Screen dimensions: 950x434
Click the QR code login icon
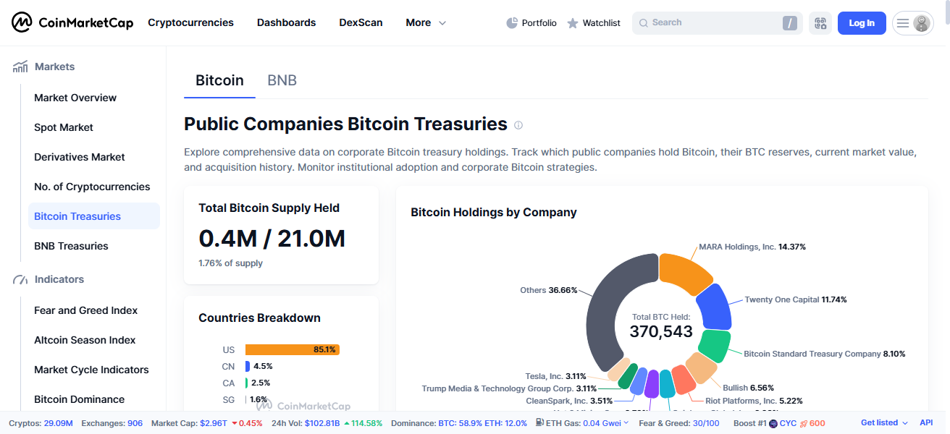tap(820, 22)
